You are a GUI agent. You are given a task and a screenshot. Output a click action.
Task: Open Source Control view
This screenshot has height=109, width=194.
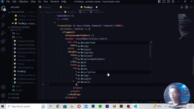pos(3,25)
